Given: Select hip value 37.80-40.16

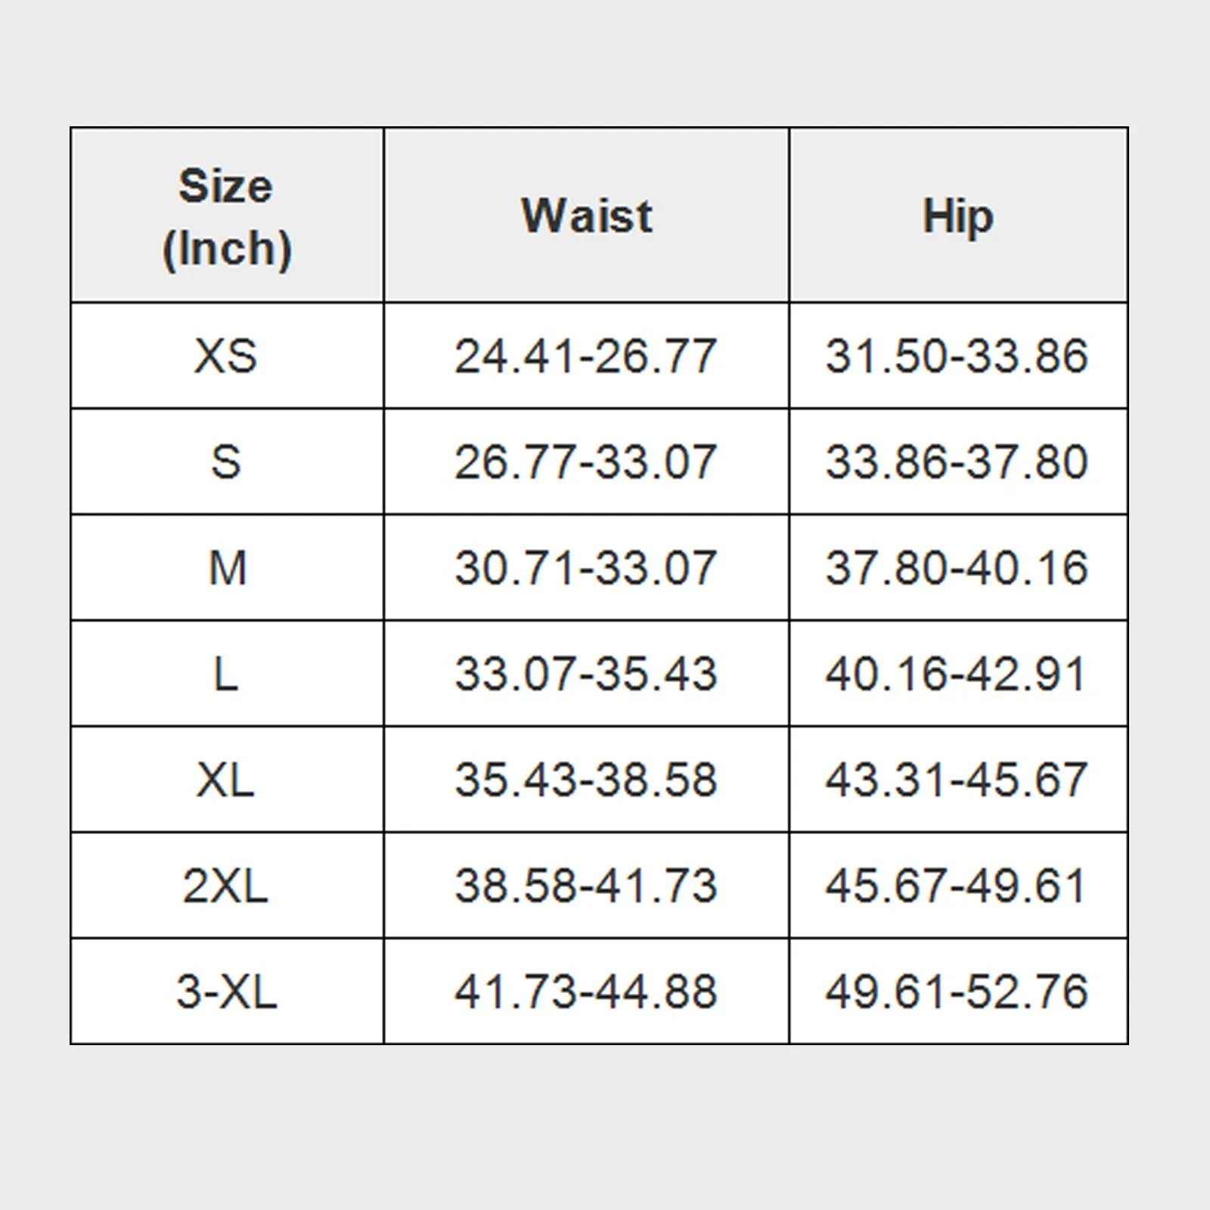Looking at the screenshot, I should (x=958, y=567).
